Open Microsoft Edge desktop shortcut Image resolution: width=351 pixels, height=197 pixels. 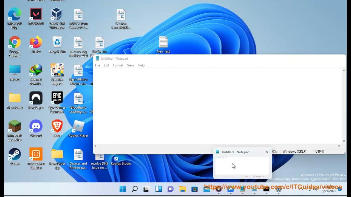point(15,19)
